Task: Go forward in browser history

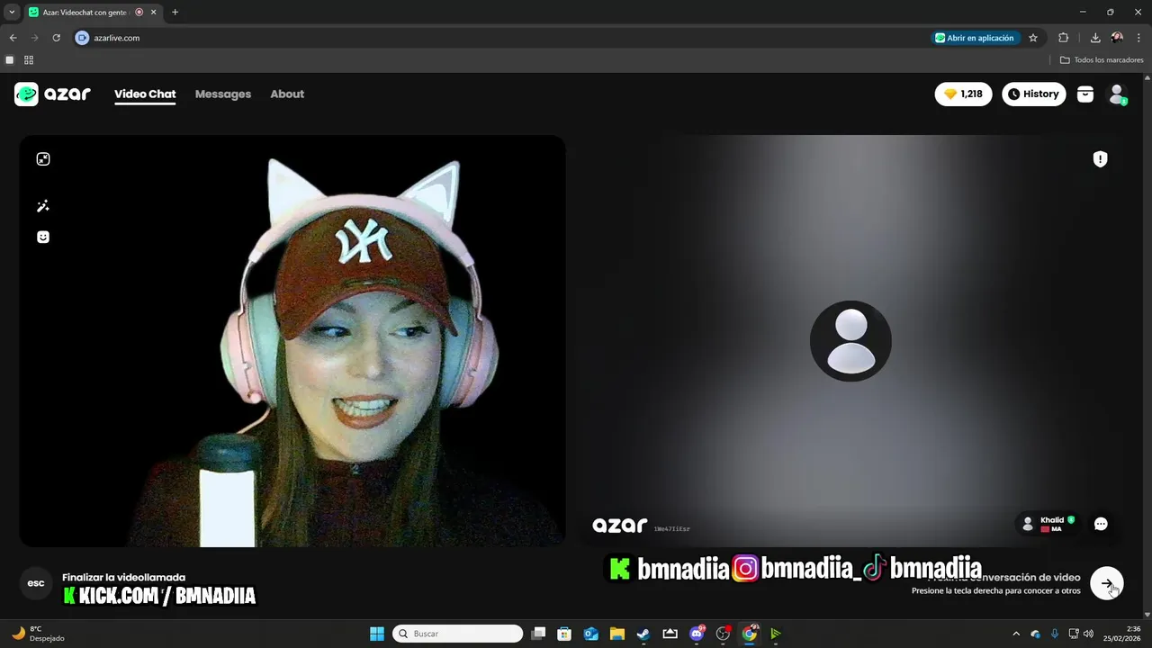Action: (35, 38)
